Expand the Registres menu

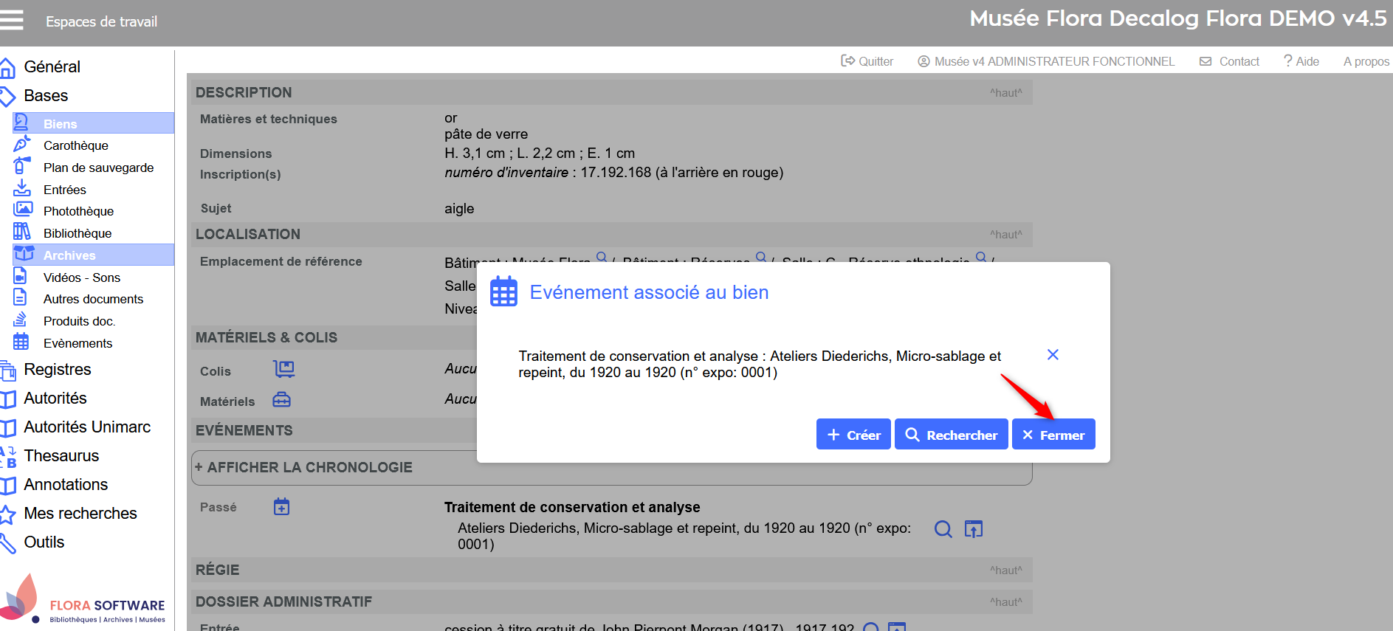point(58,369)
